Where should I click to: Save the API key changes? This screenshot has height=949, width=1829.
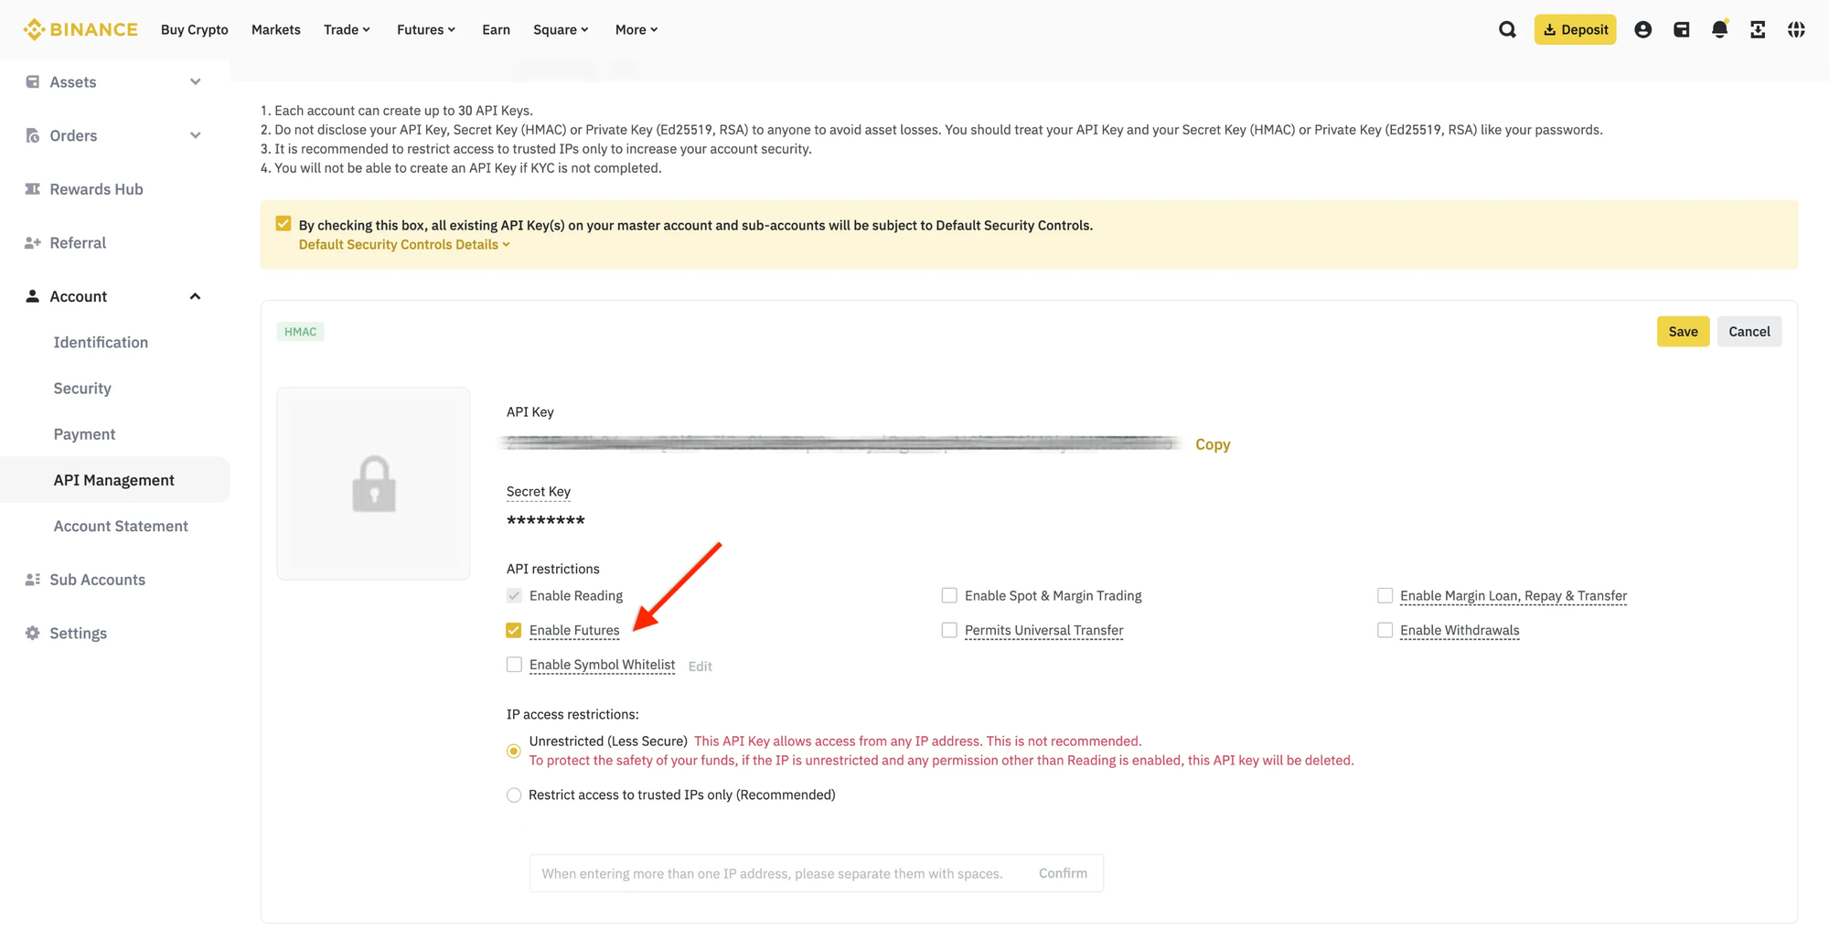[1683, 331]
